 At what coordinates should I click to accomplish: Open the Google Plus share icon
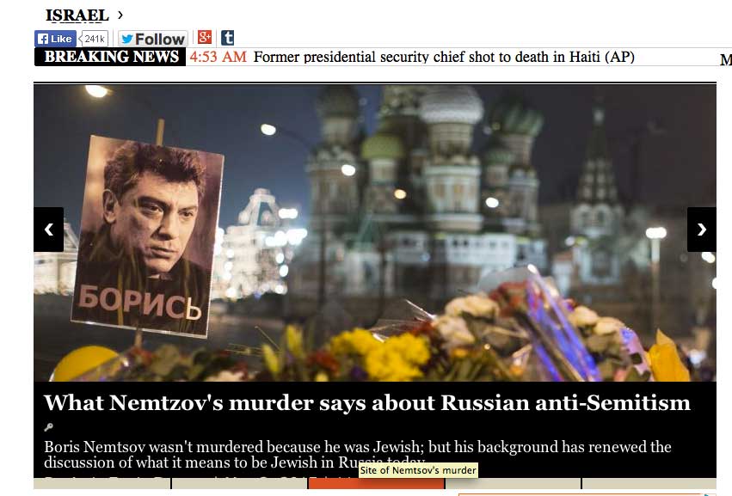205,37
